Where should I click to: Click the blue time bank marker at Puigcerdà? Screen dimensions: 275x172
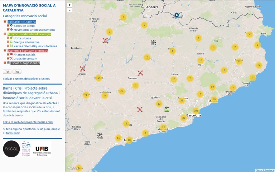(x=177, y=15)
